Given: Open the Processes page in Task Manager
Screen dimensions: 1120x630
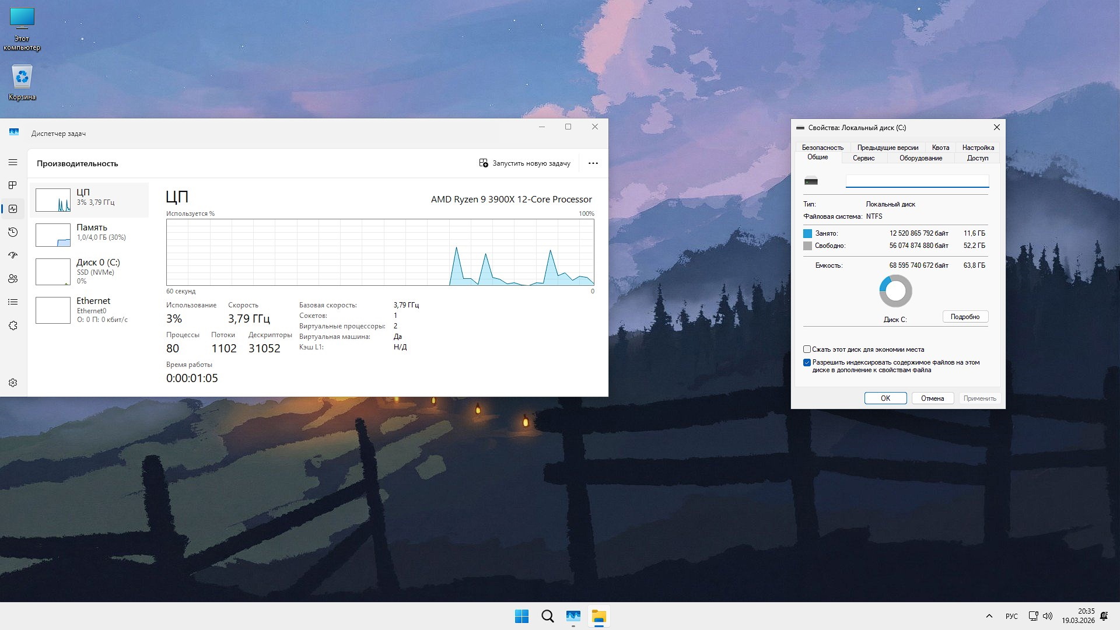Looking at the screenshot, I should coord(13,186).
